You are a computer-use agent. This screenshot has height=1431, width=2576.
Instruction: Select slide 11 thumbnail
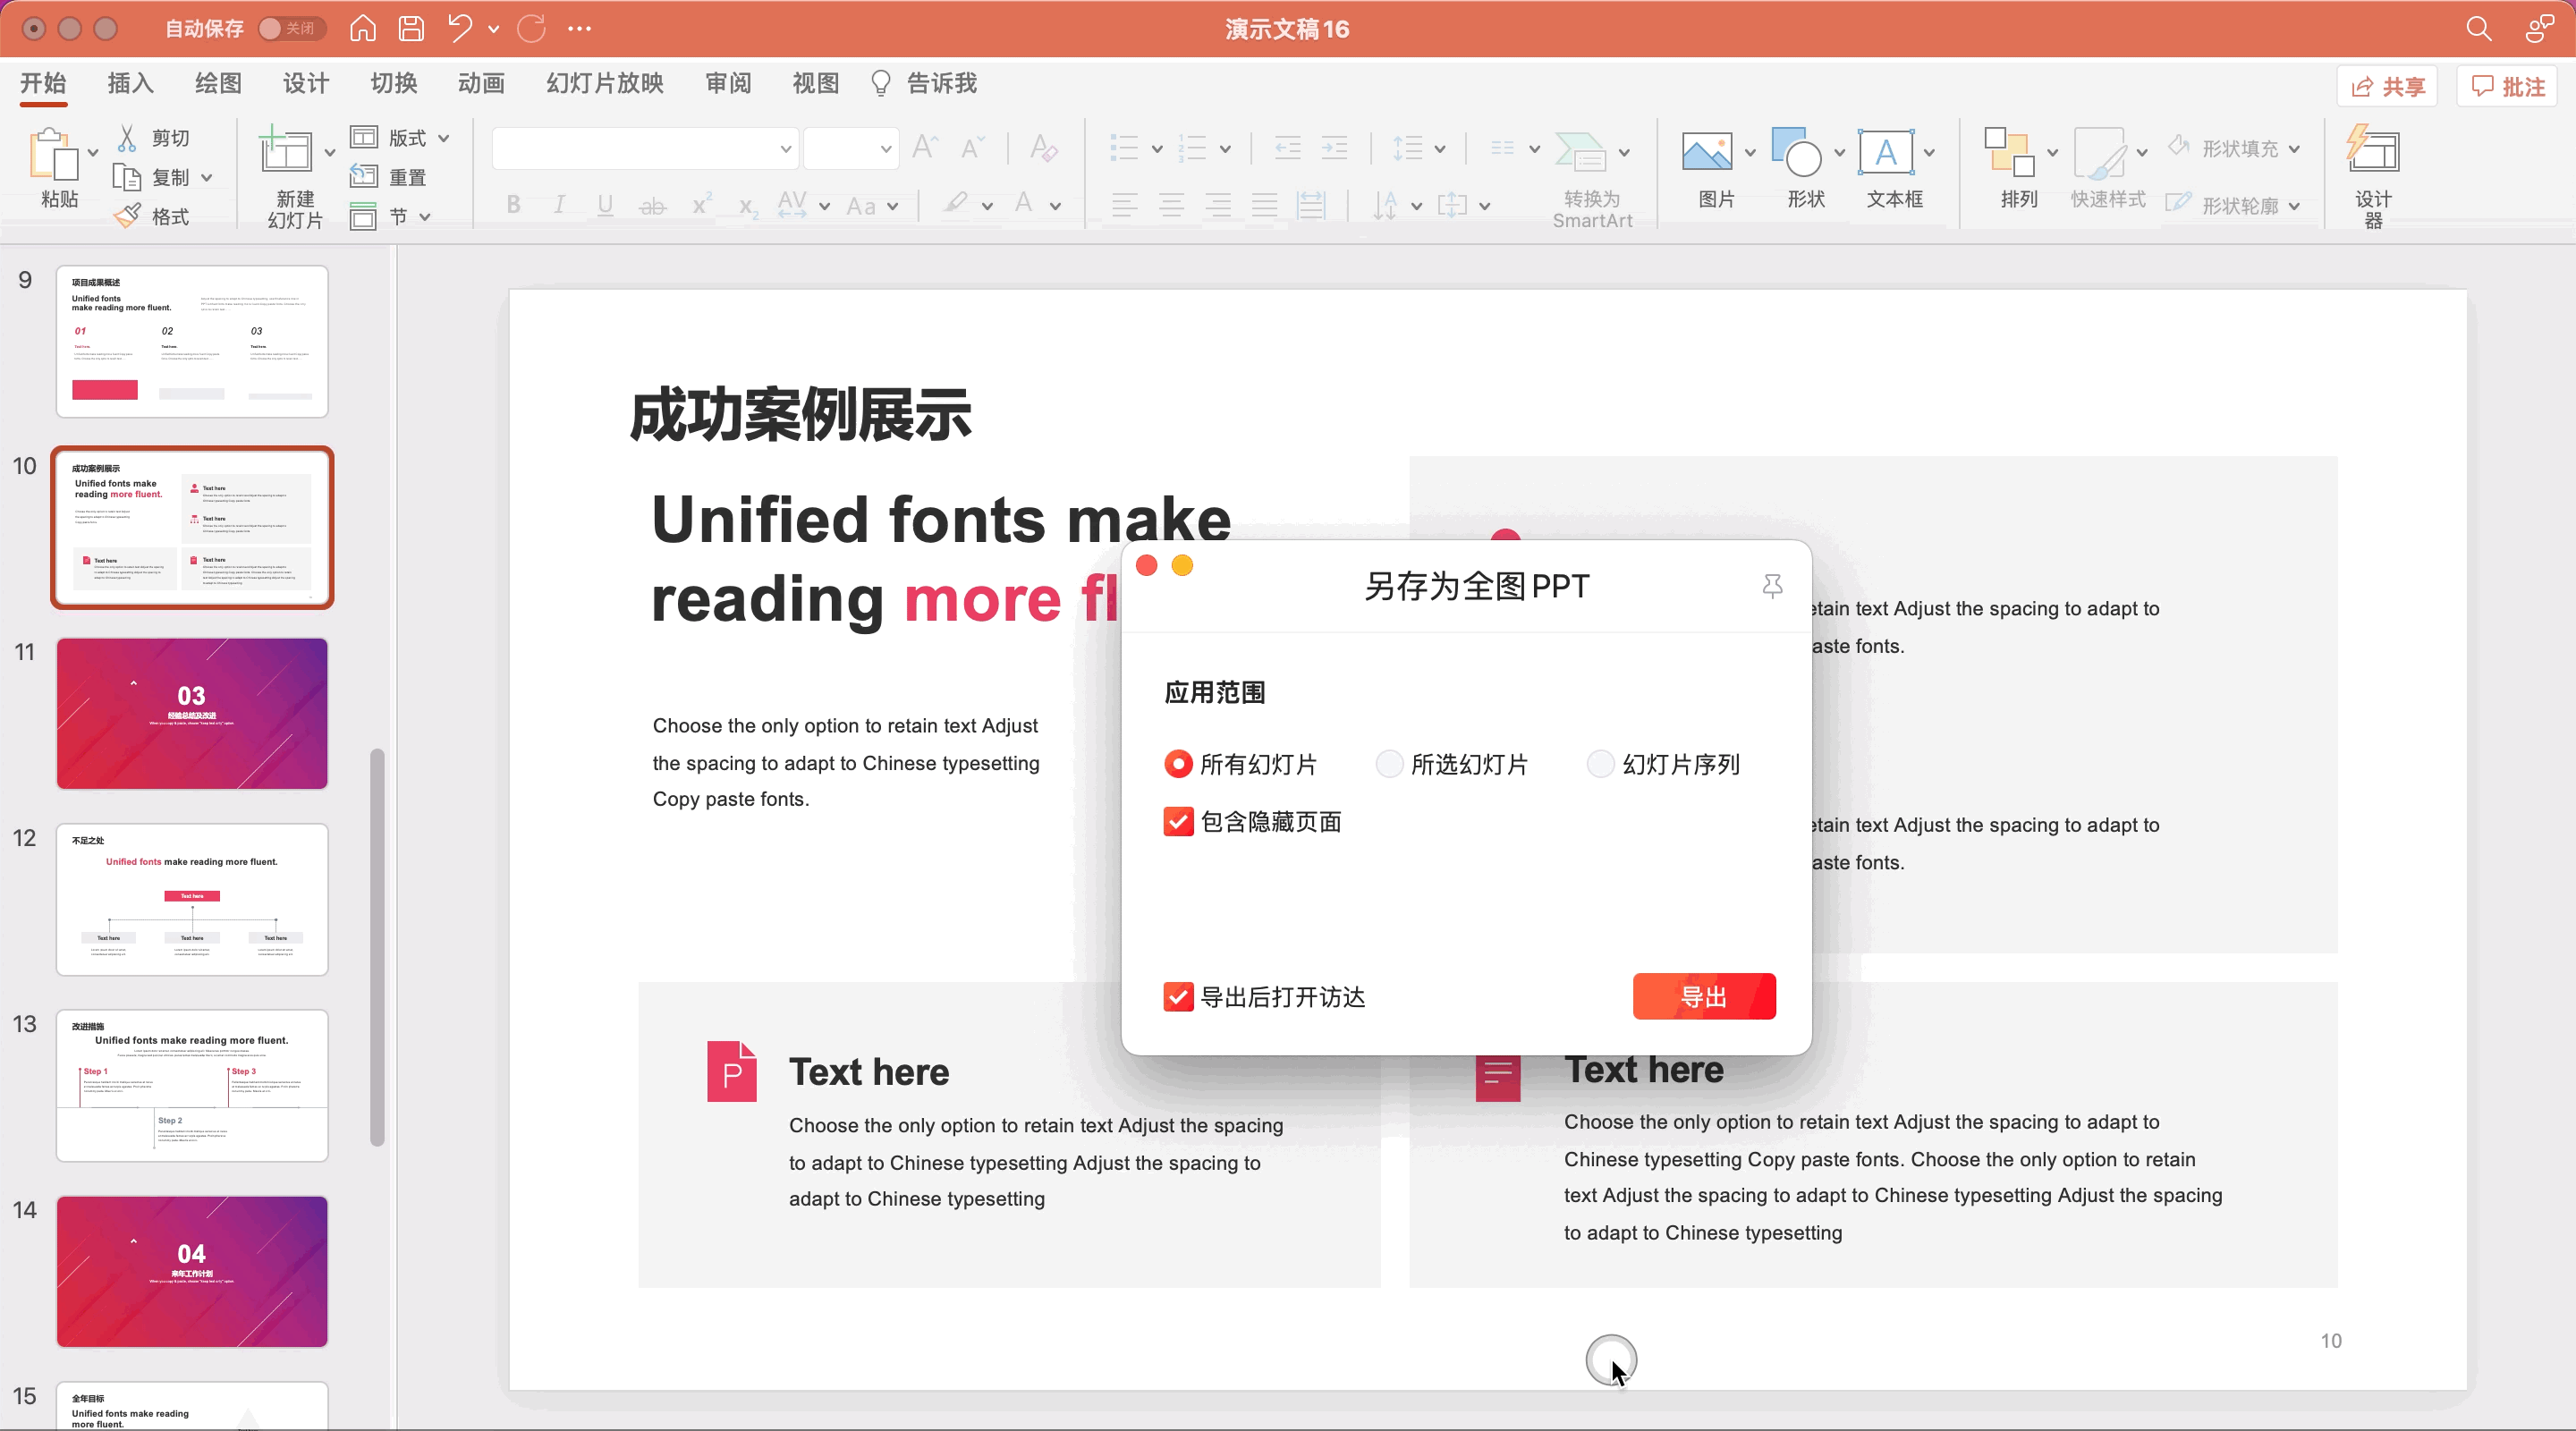[192, 713]
